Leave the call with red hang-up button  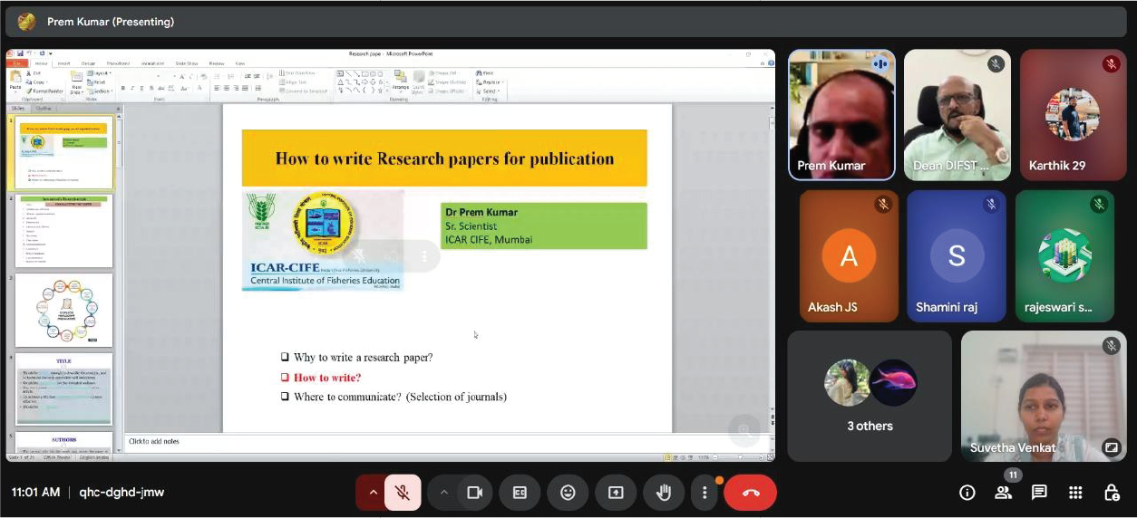751,493
